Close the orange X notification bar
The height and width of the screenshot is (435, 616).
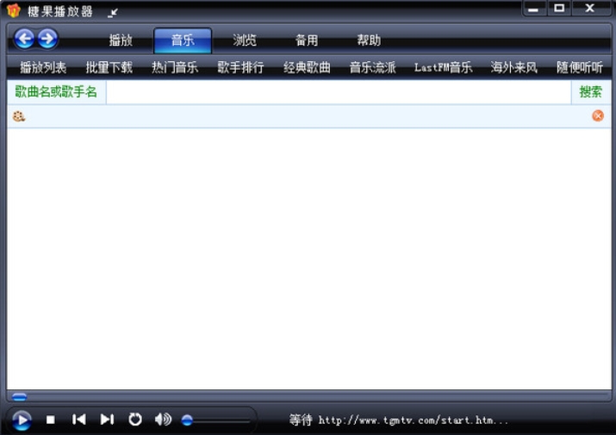pos(598,115)
